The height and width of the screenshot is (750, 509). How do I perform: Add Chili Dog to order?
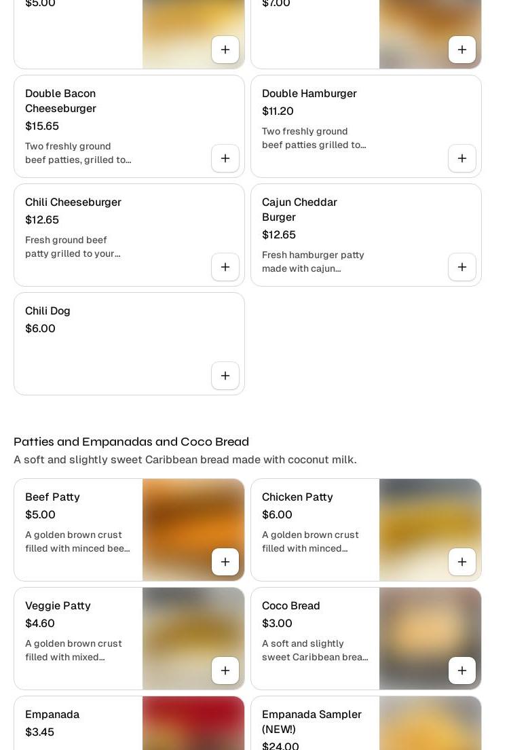[x=225, y=376]
